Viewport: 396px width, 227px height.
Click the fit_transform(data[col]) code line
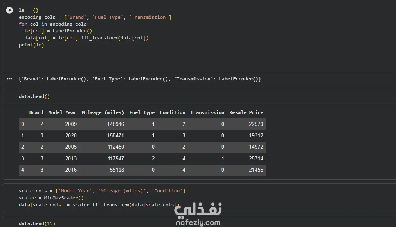[86, 38]
